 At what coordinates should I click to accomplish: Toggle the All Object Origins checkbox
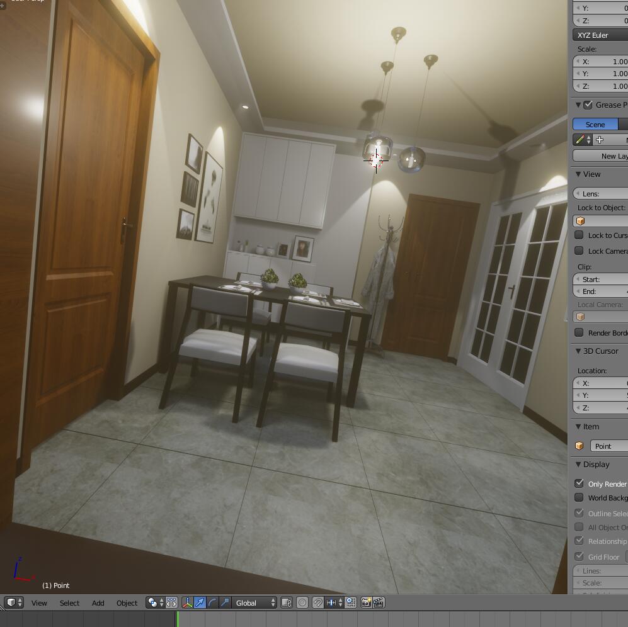[x=579, y=527]
